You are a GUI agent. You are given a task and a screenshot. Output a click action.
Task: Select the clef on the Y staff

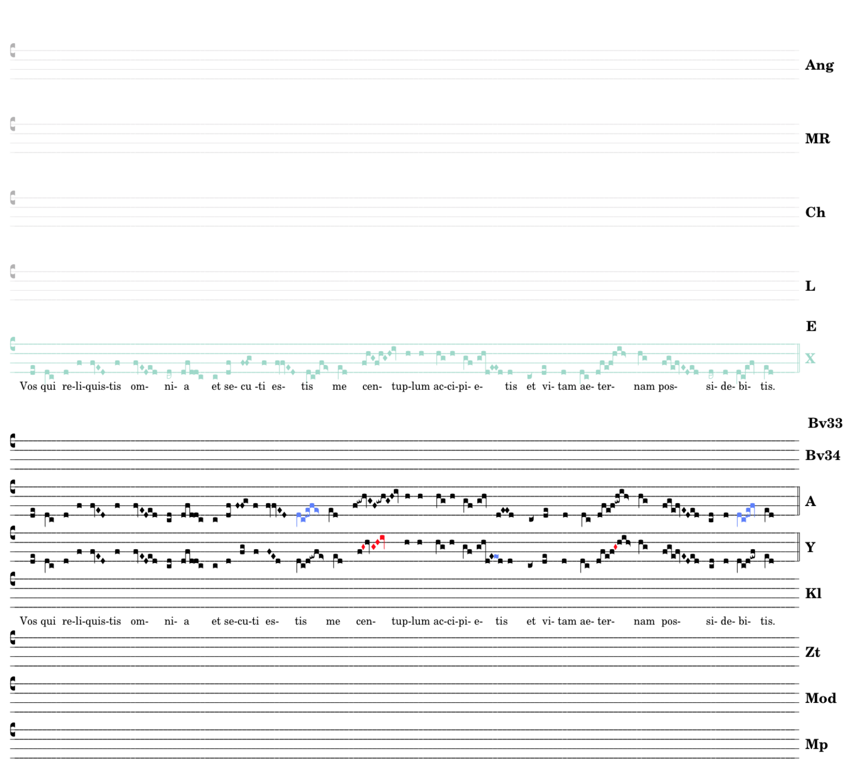[13, 533]
